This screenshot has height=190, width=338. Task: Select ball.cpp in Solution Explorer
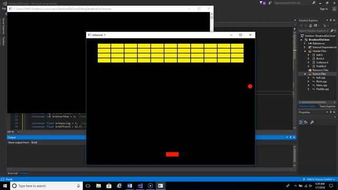(x=321, y=78)
